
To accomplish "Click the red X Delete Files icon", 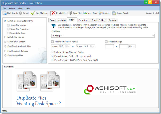I will 53,13.
